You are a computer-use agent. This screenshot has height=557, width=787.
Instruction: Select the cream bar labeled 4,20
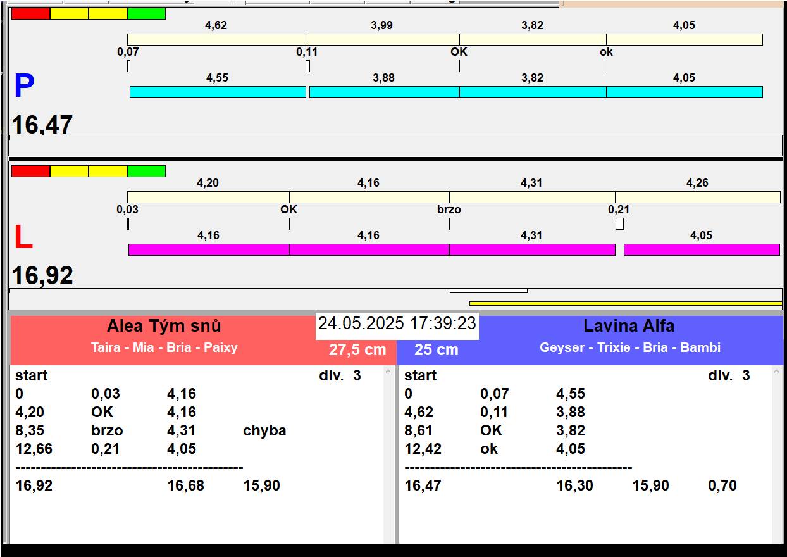pos(208,197)
